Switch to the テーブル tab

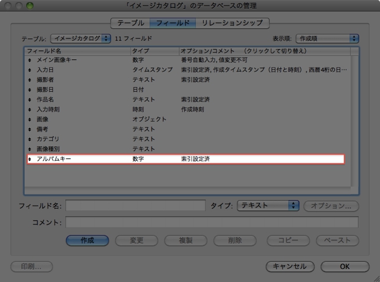tap(131, 23)
